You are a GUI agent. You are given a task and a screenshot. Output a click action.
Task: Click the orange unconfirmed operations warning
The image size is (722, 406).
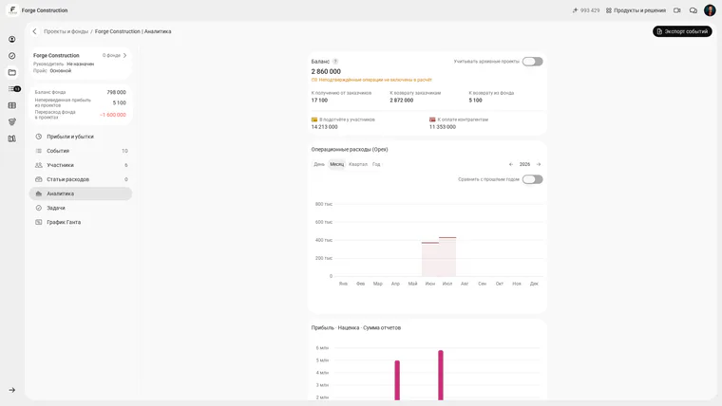pos(371,80)
